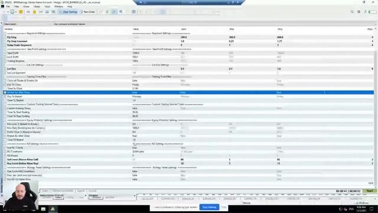The width and height of the screenshot is (378, 213).
Task: Click the Start column header
Action: (184, 29)
